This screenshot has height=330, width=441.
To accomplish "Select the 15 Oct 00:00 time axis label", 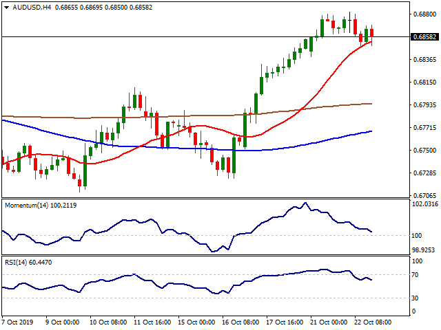I will [196, 322].
